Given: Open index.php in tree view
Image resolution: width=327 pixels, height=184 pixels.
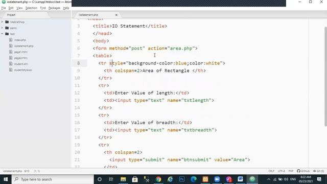Looking at the screenshot, I should pyautogui.click(x=20, y=40).
